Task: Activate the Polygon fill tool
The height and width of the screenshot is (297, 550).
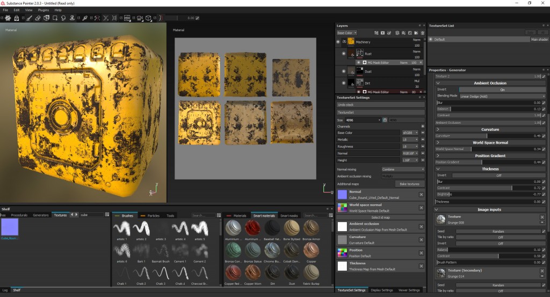Action: (x=55, y=18)
